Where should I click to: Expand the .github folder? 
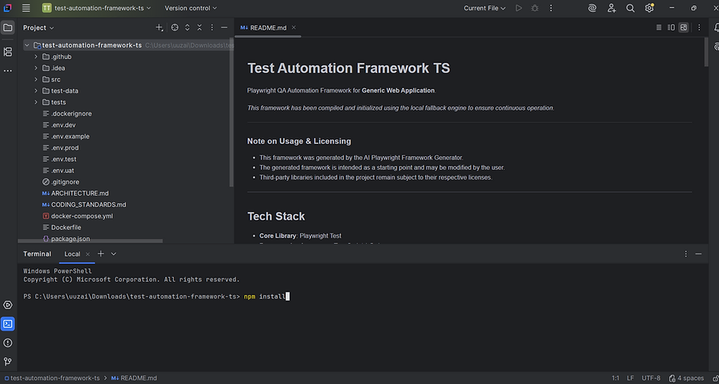[36, 57]
